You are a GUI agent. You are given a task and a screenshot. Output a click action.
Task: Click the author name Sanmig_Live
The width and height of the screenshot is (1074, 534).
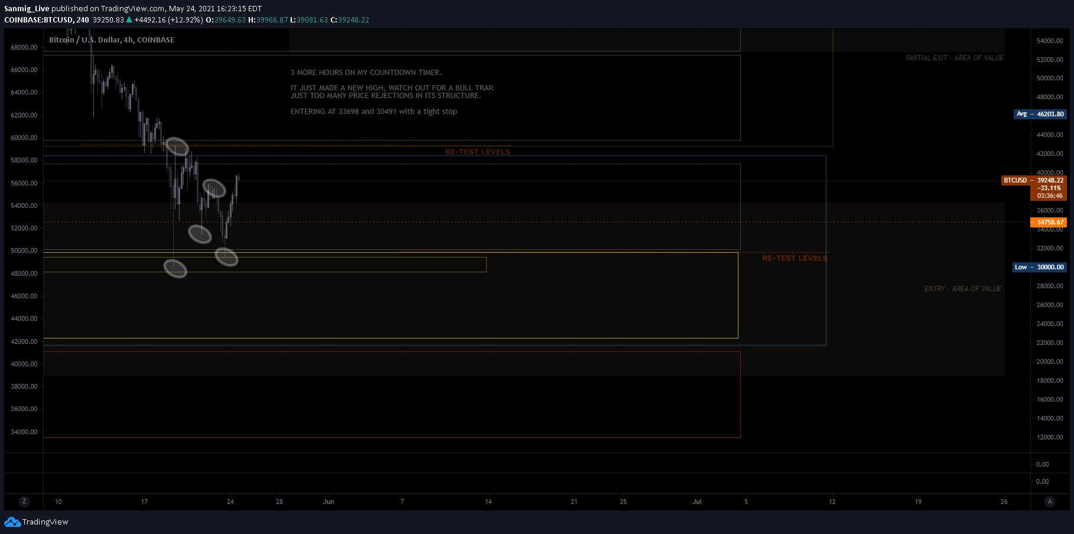click(27, 8)
